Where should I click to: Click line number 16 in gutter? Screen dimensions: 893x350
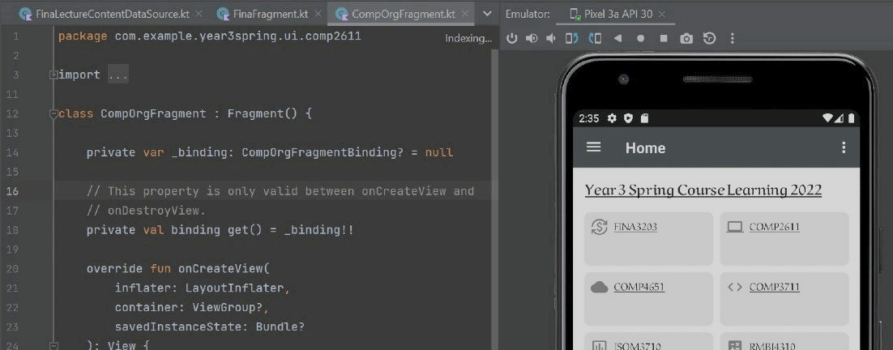[12, 191]
